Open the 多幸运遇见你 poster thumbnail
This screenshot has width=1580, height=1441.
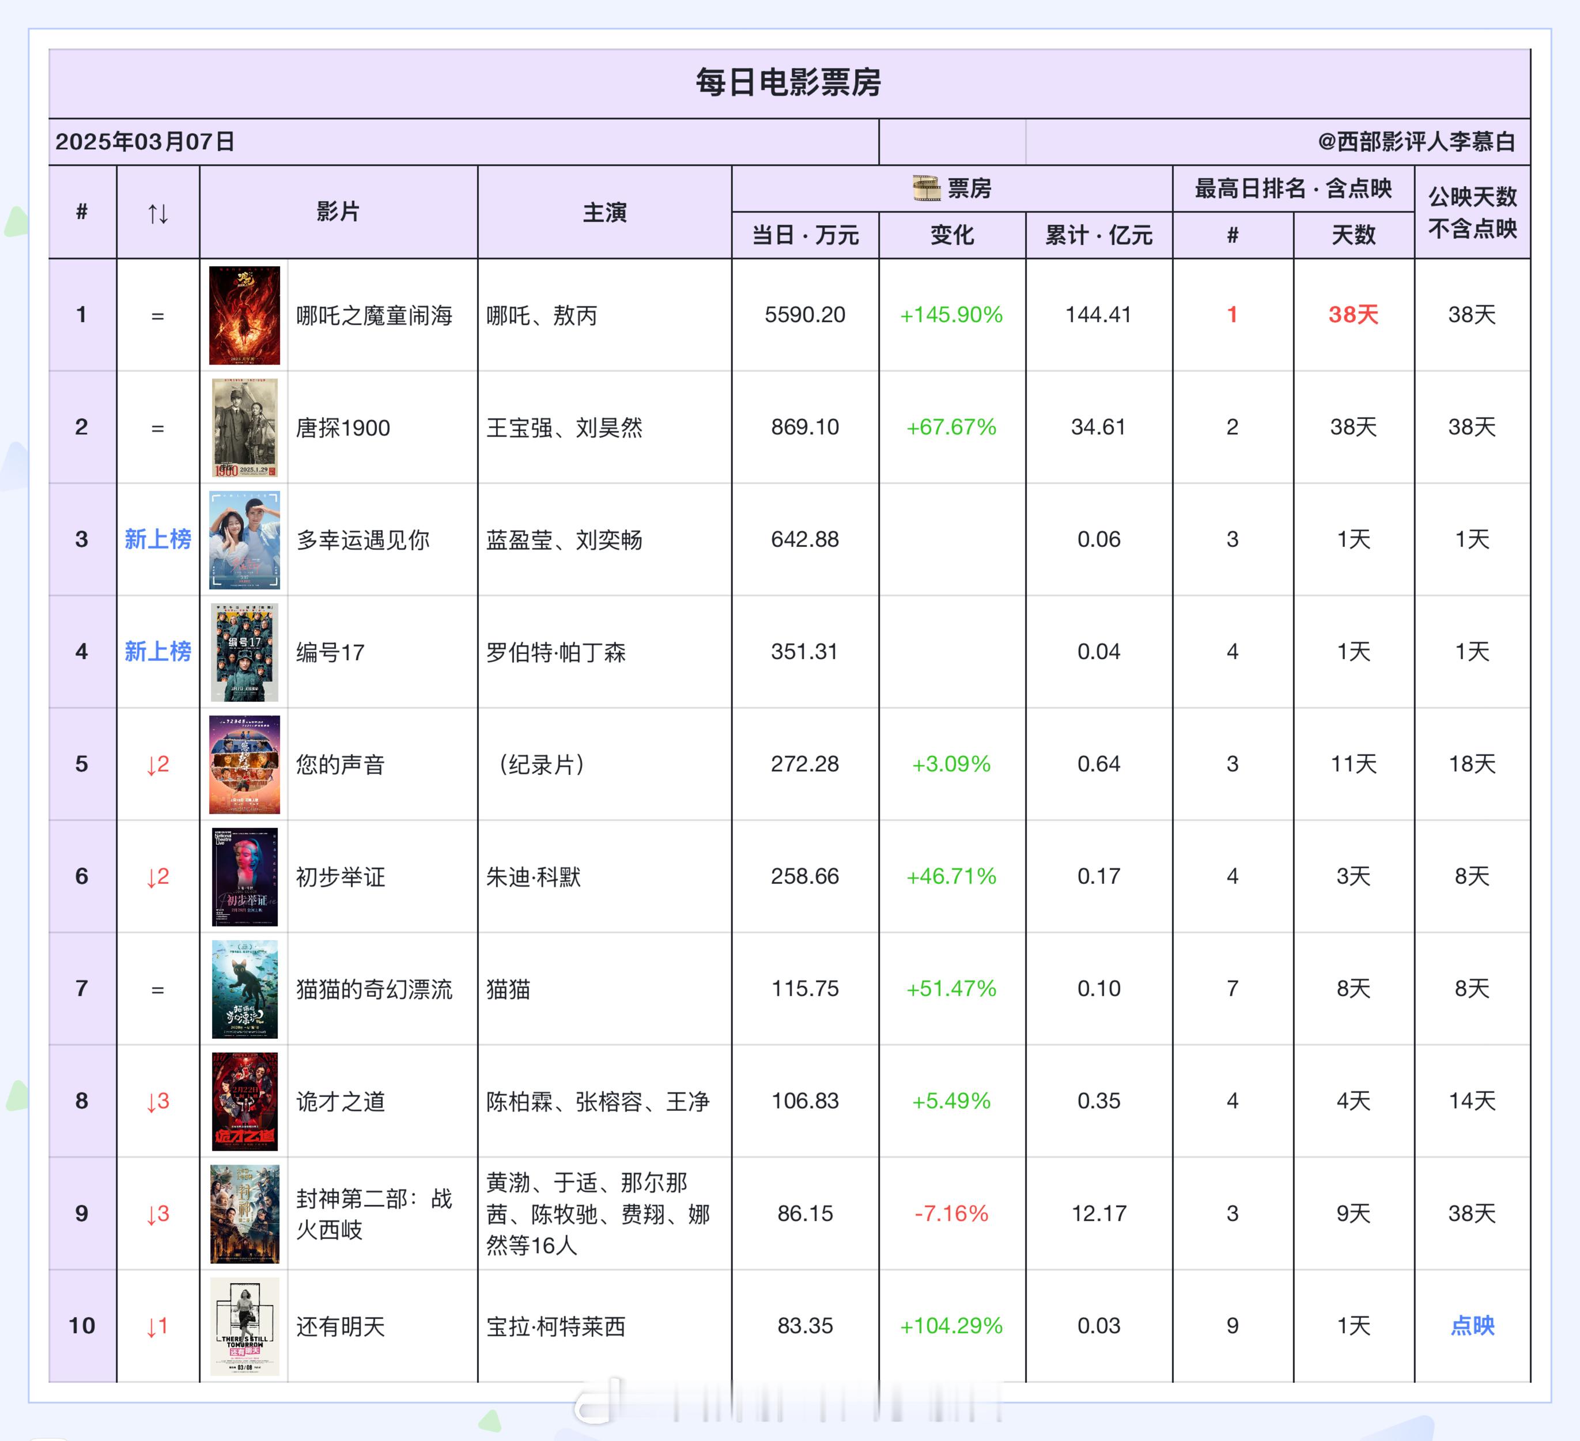pos(244,540)
